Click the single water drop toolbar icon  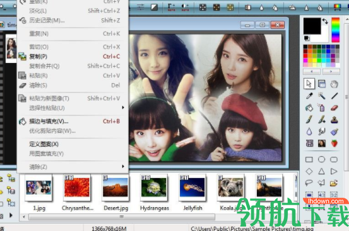click(262, 8)
